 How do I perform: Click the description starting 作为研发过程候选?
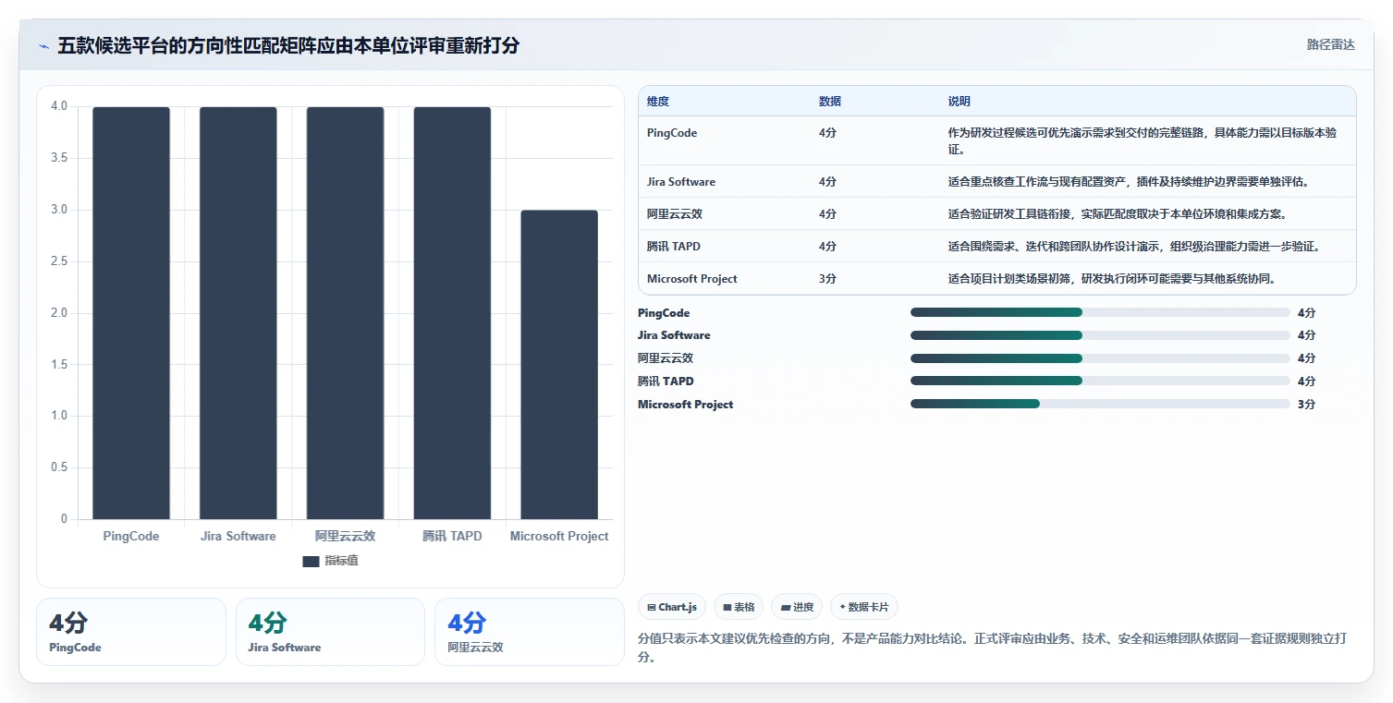click(1143, 140)
